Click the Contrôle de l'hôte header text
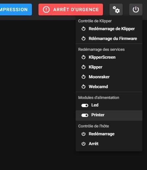 93,126
